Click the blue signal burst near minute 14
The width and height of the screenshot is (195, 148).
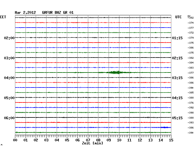click(164, 127)
